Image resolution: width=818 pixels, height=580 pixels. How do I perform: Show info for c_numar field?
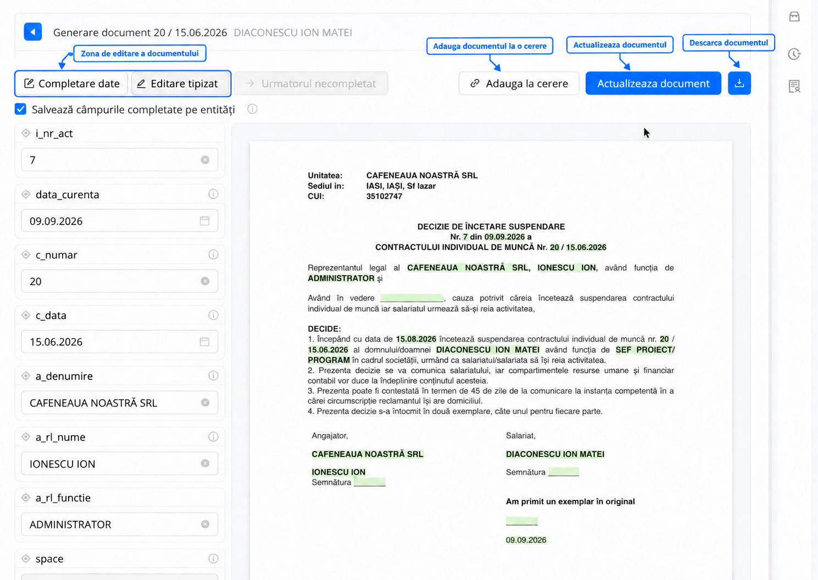(x=213, y=254)
